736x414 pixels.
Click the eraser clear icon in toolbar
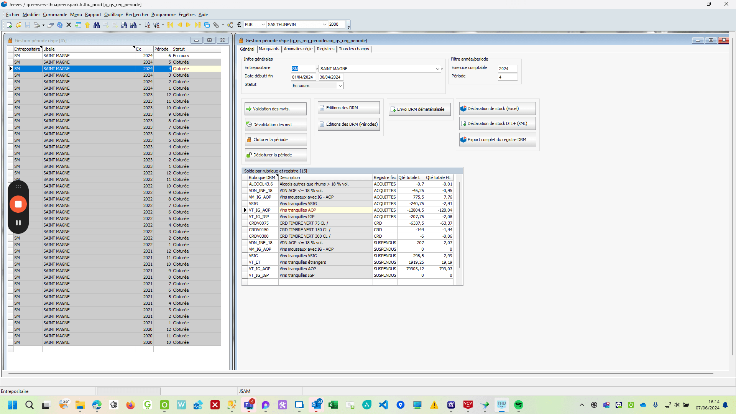[51, 25]
